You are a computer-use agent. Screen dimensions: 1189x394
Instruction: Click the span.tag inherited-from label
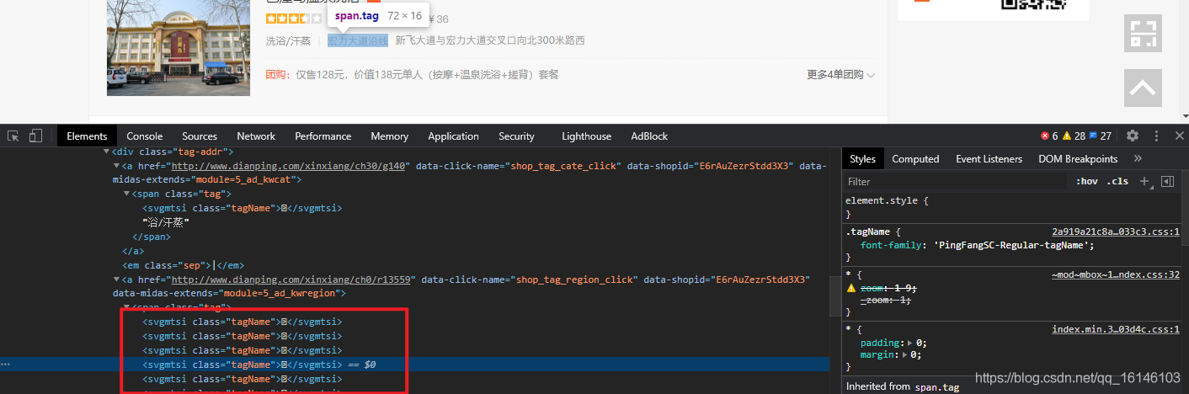point(936,386)
